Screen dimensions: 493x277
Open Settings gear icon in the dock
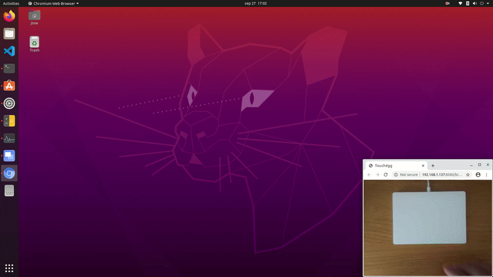coord(9,103)
